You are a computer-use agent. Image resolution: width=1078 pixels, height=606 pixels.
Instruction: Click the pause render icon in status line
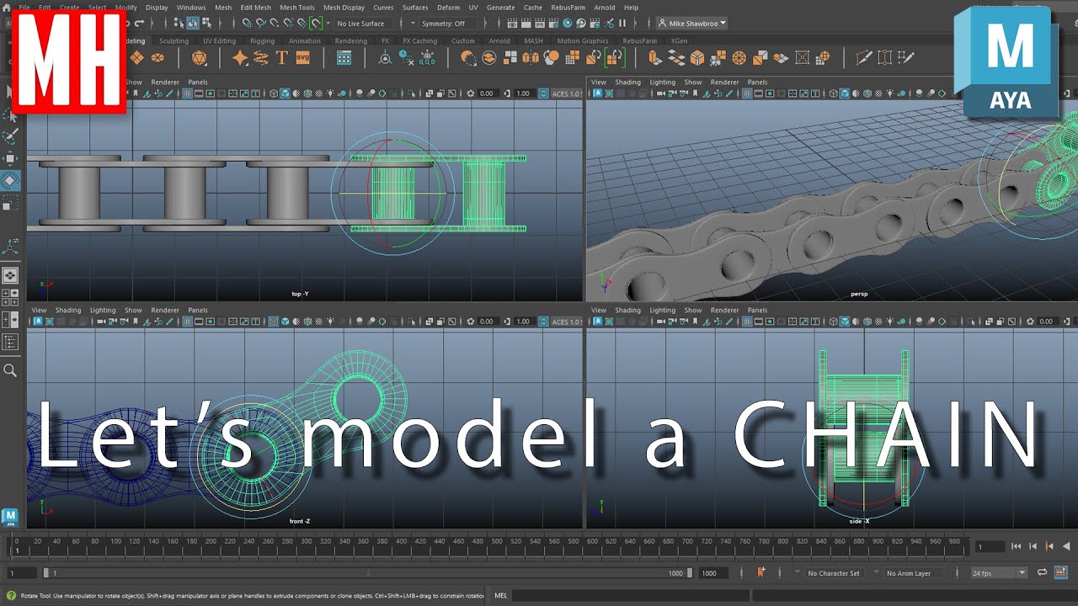tap(622, 24)
